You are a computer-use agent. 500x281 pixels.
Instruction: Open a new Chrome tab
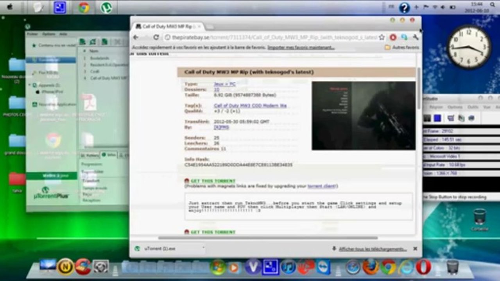tap(210, 27)
